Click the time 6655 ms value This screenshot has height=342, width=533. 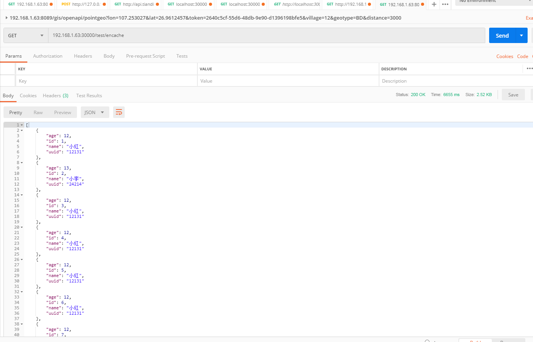(x=451, y=95)
